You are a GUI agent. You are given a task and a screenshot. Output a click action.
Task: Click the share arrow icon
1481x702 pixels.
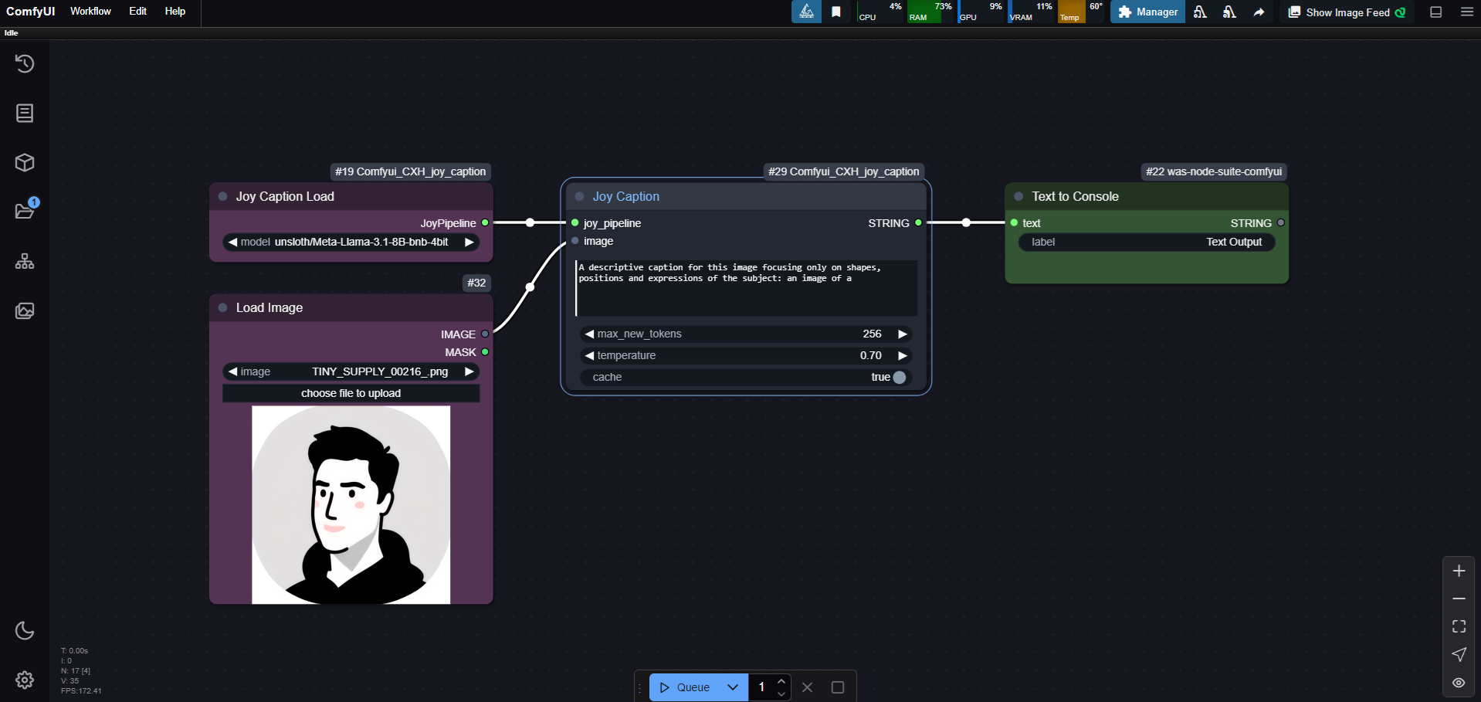tap(1259, 12)
